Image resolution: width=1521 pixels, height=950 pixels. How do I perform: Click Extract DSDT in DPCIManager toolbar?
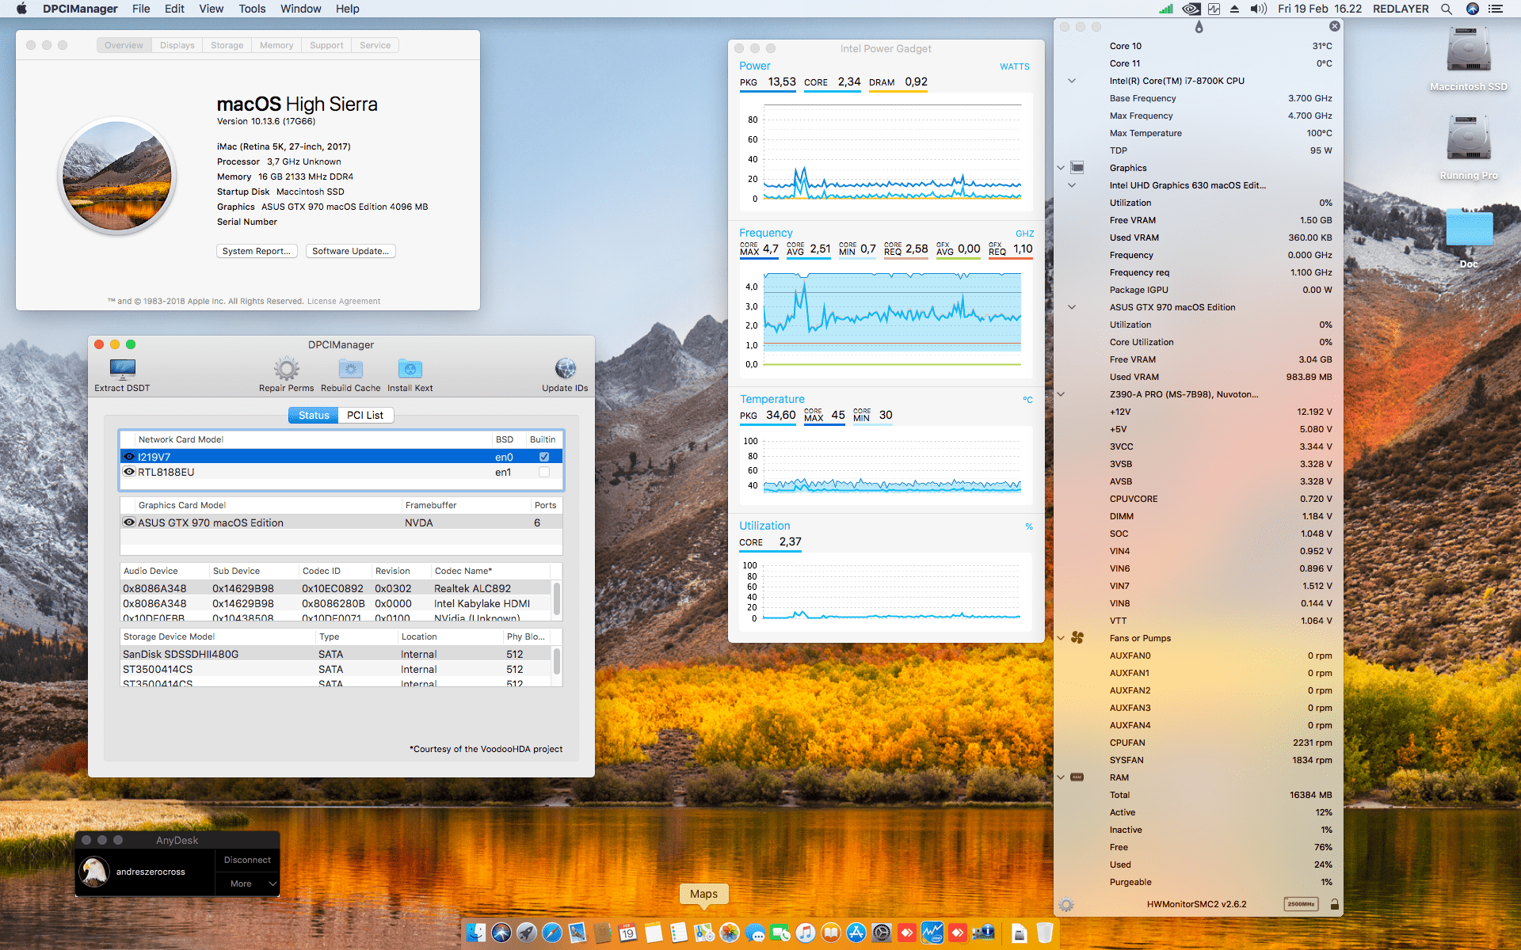122,374
